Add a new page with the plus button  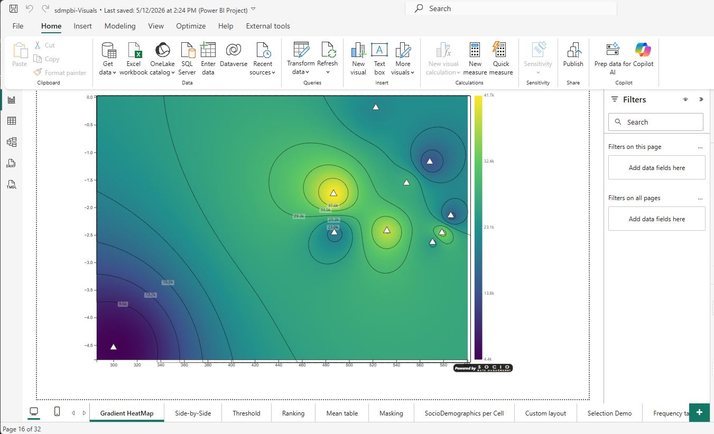click(x=699, y=412)
